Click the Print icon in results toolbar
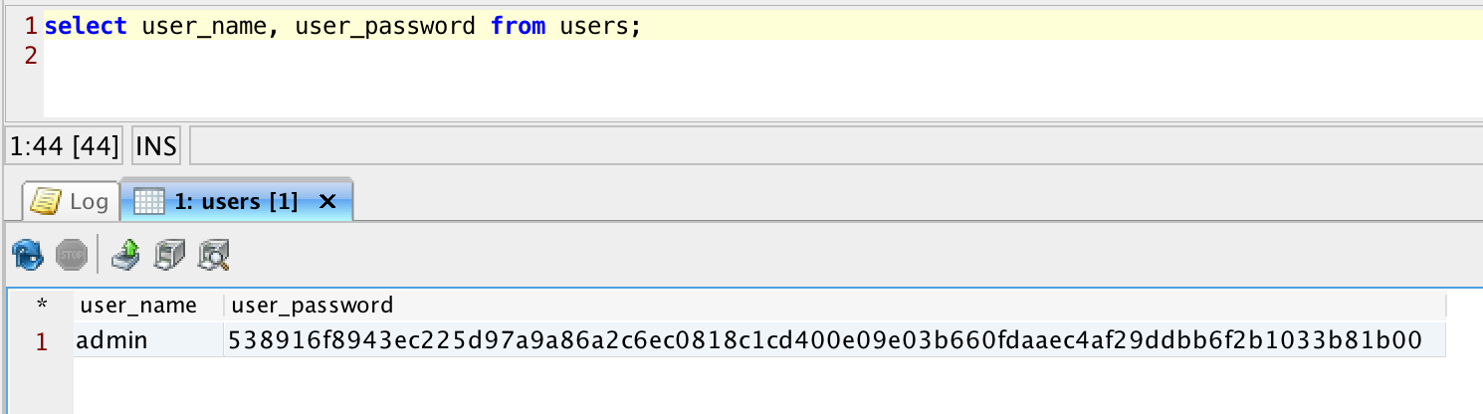Viewport: 1483px width, 414px height. [170, 256]
